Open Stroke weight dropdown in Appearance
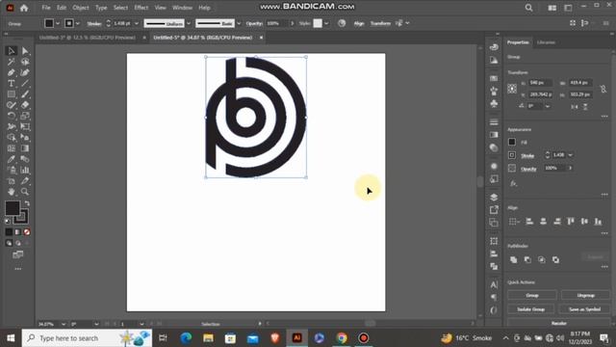The height and width of the screenshot is (347, 616). pos(570,155)
